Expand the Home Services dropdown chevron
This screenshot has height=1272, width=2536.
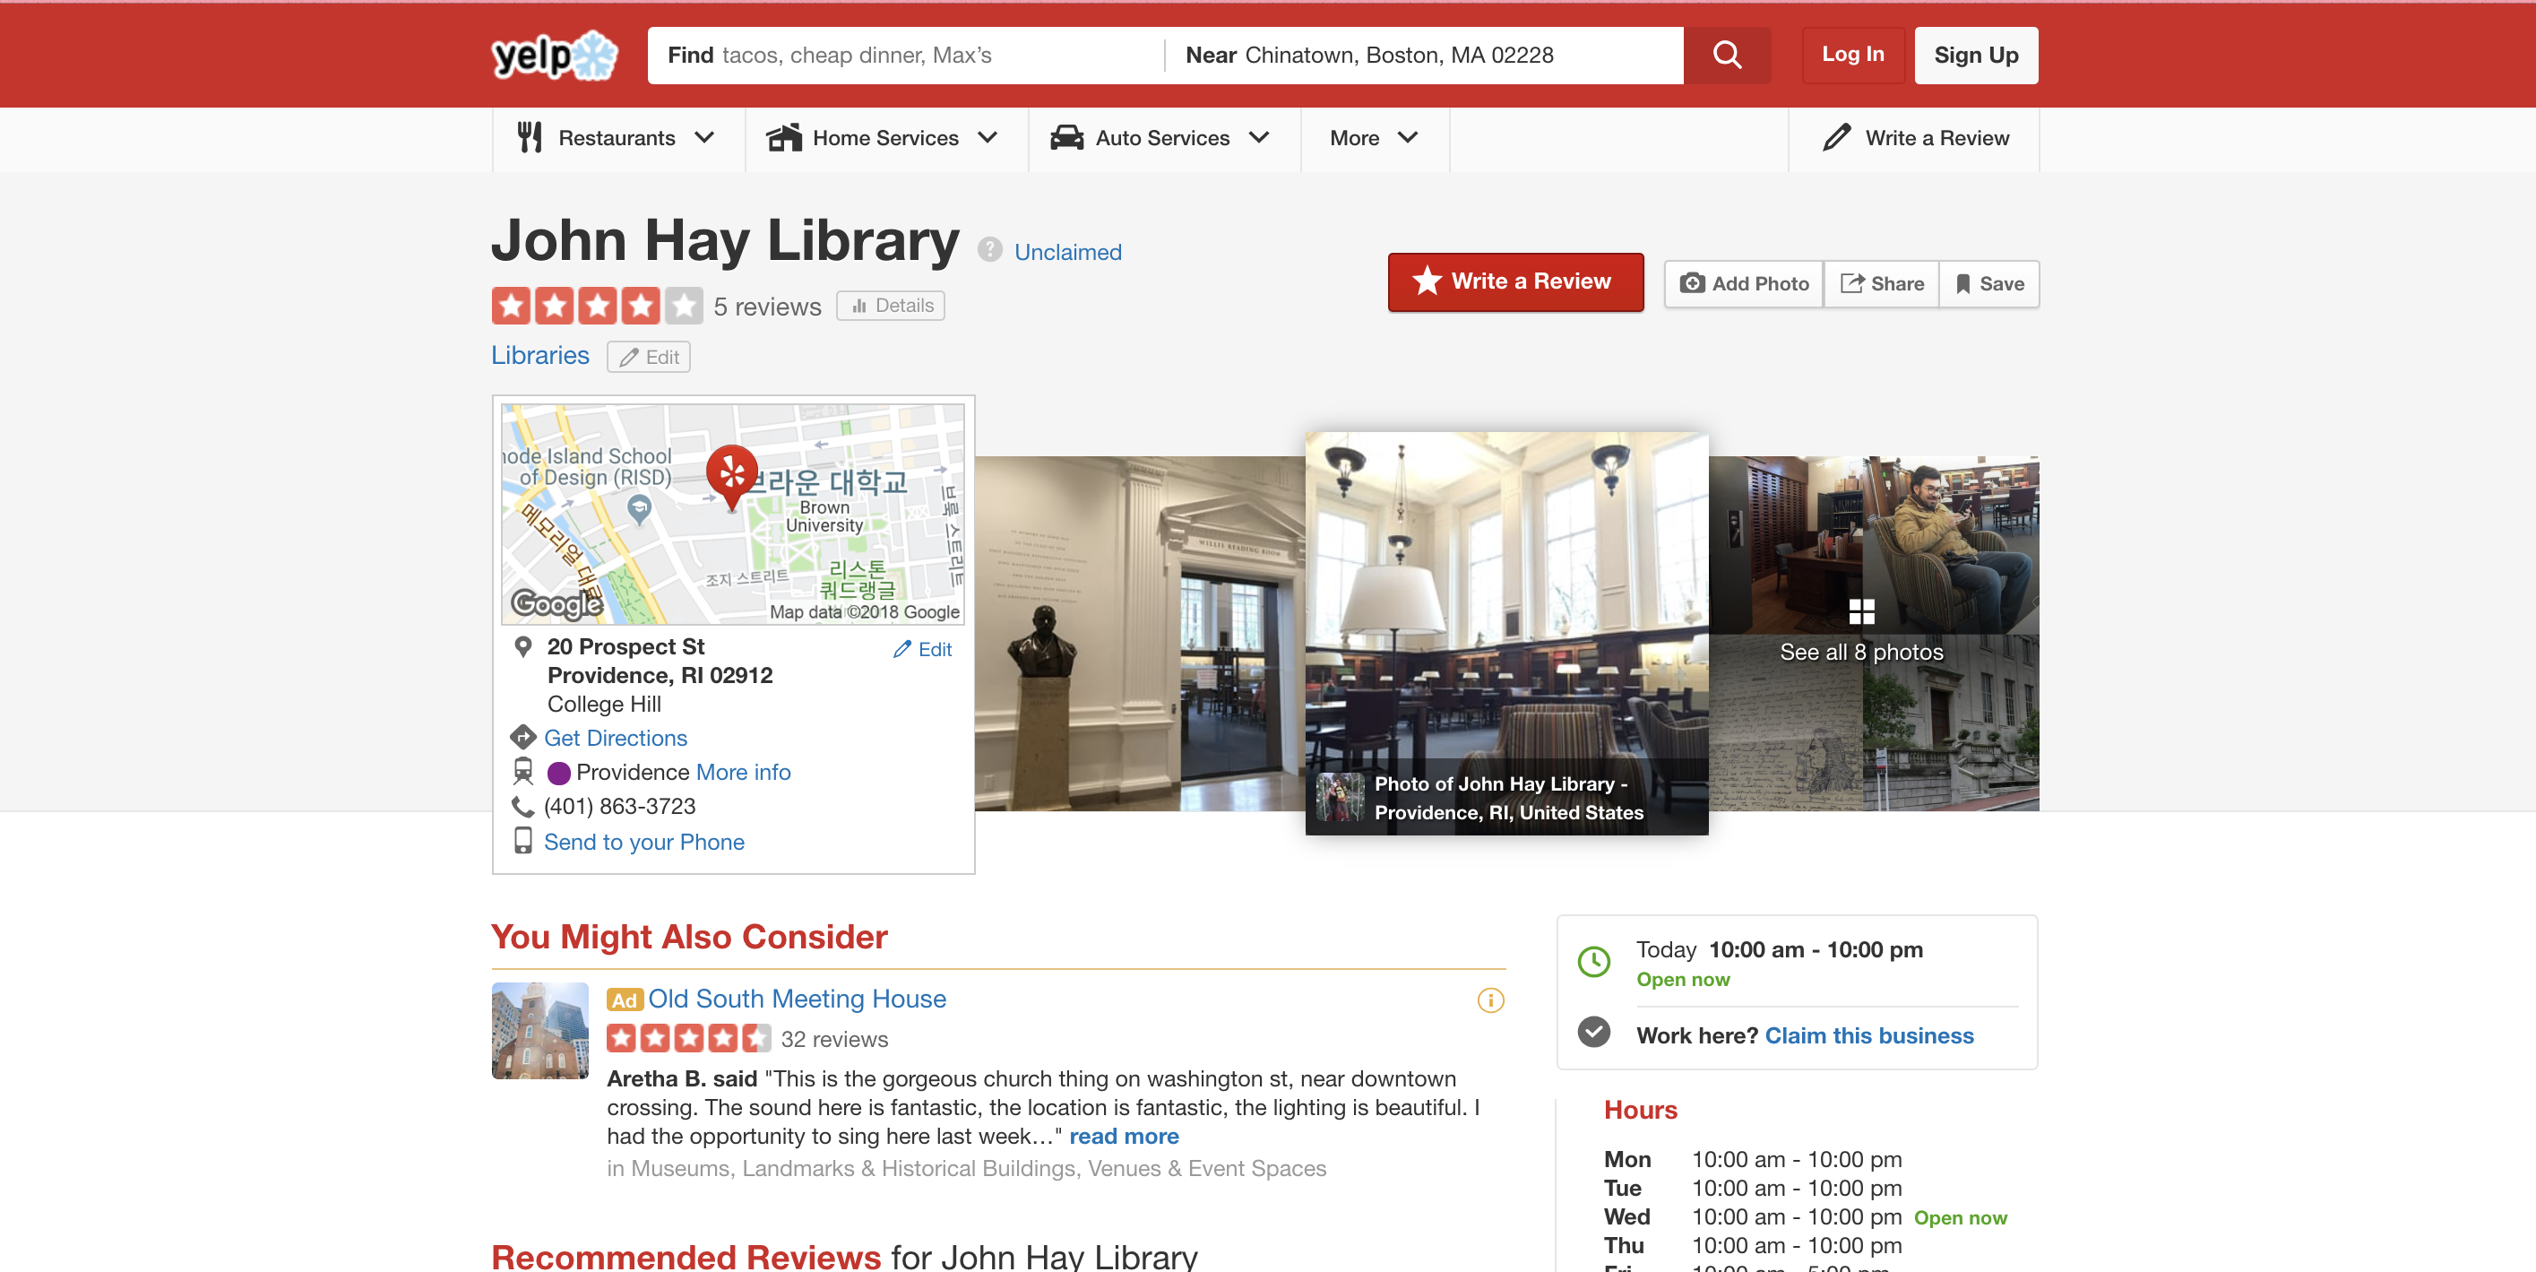coord(988,137)
